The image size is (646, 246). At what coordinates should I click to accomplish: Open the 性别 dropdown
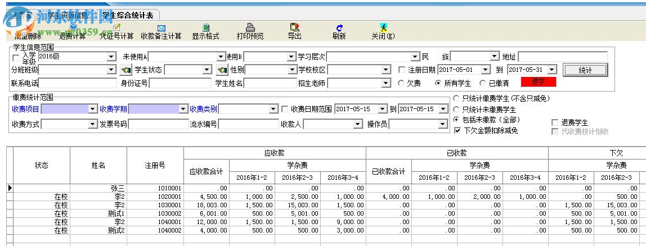point(292,70)
